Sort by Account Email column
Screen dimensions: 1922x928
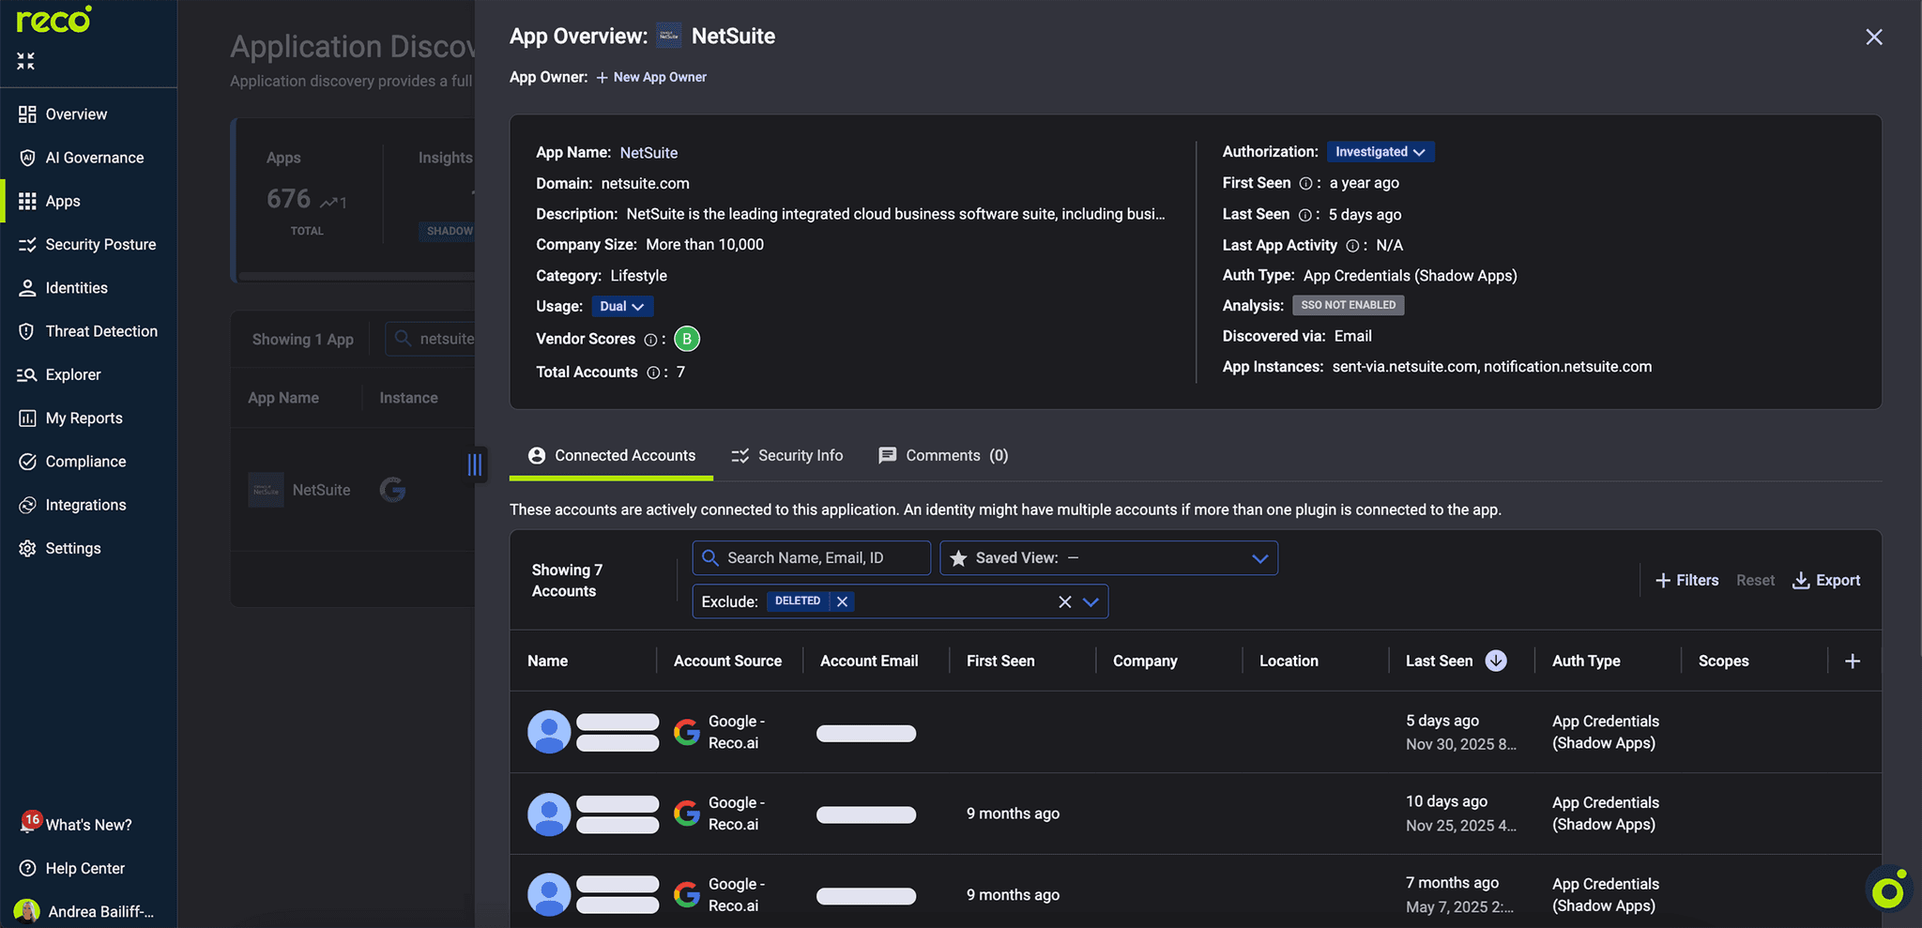869,662
